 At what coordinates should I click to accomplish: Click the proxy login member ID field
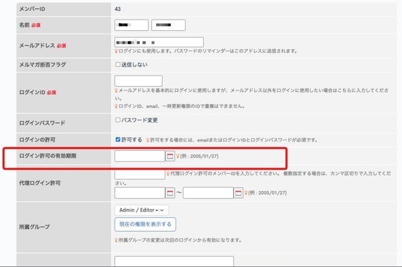(140, 174)
